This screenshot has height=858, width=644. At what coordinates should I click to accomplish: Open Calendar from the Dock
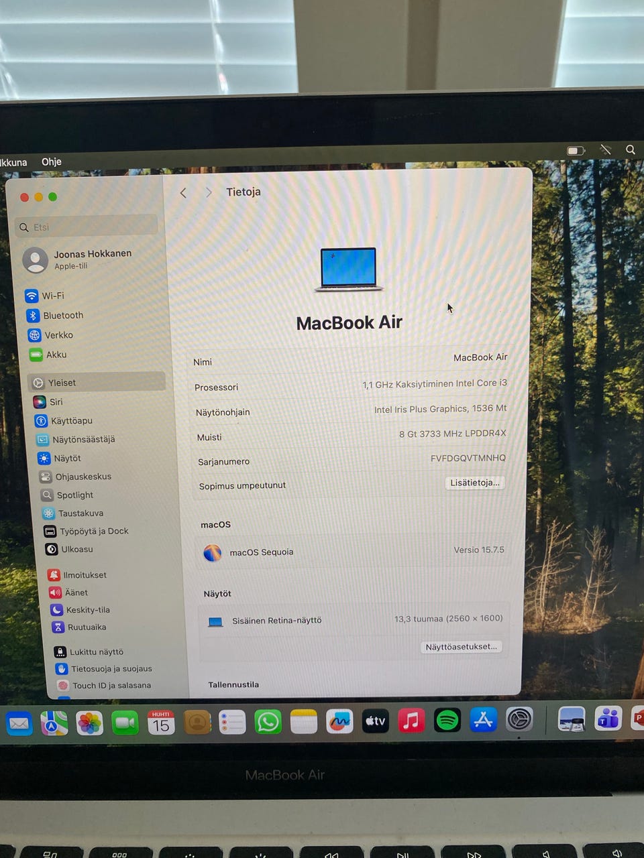[161, 723]
